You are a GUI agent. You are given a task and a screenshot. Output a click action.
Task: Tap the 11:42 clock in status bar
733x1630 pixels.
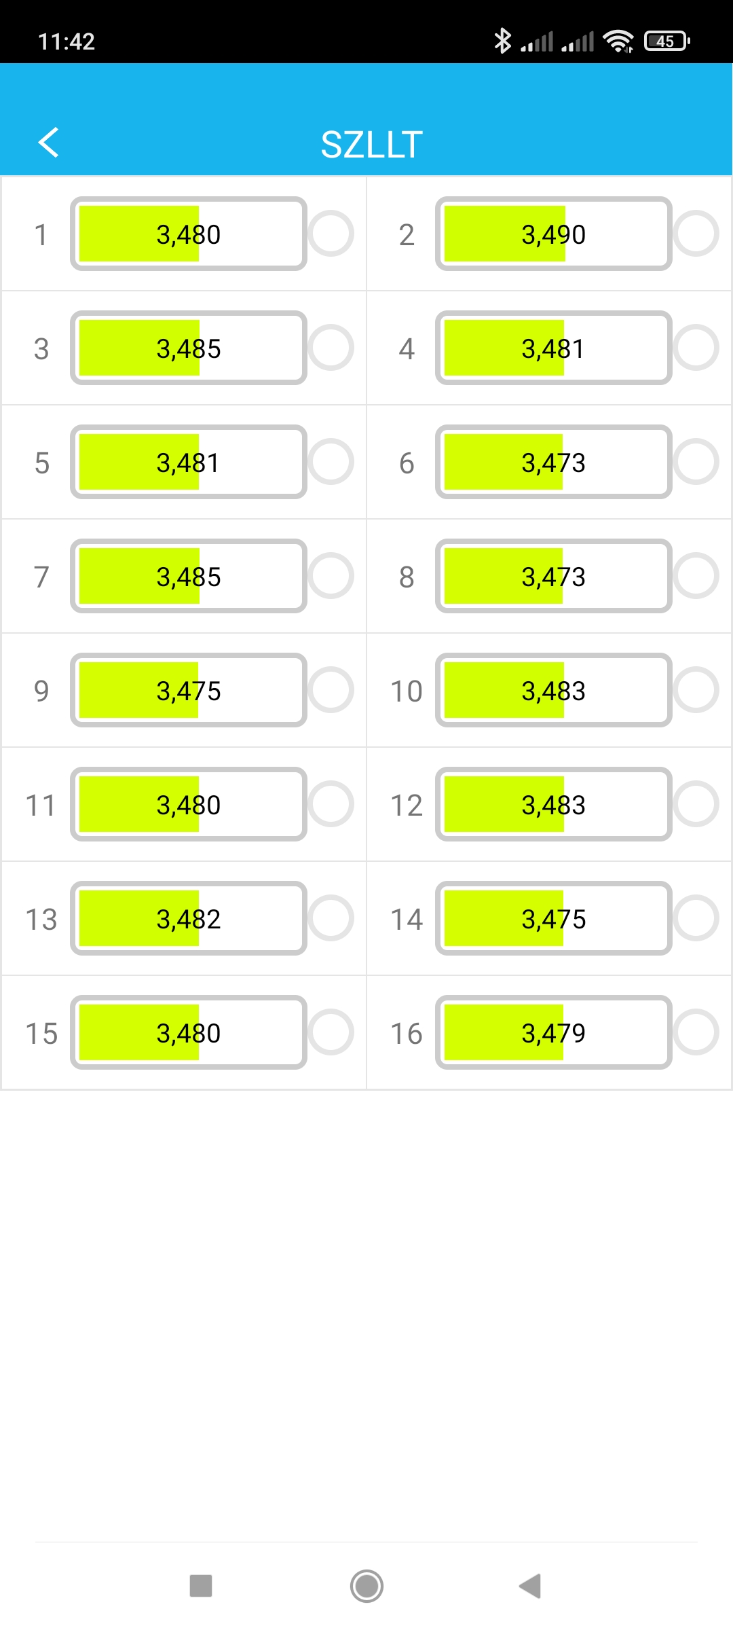[67, 41]
